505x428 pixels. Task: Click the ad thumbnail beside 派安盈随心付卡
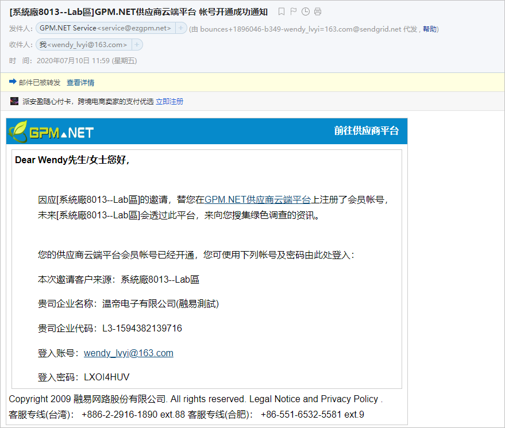[14, 101]
